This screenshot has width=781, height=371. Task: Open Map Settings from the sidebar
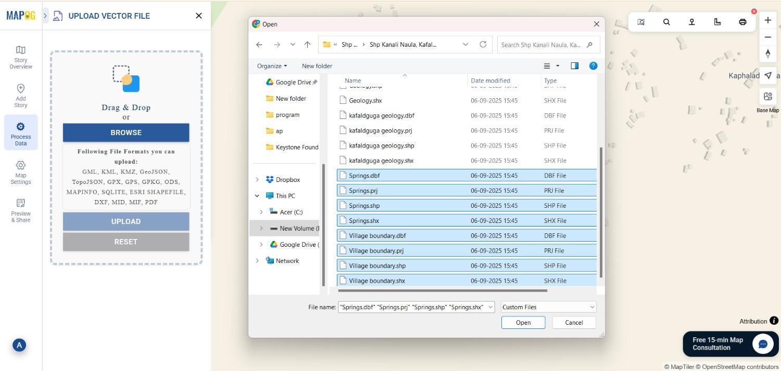(21, 171)
